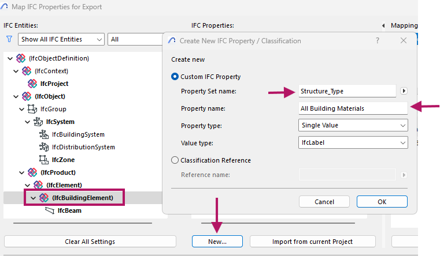Click the Property name input field

click(353, 108)
